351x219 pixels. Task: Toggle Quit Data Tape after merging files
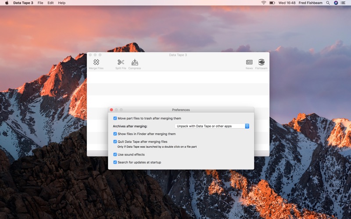click(x=115, y=141)
